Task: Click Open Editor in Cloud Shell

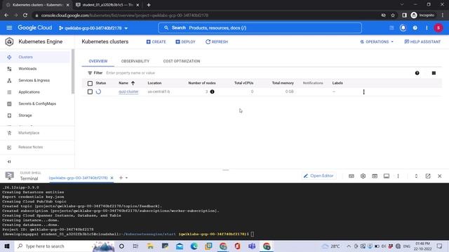Action: click(x=319, y=176)
